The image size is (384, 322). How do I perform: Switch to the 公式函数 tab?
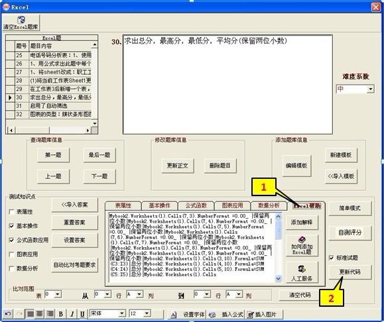pos(196,206)
